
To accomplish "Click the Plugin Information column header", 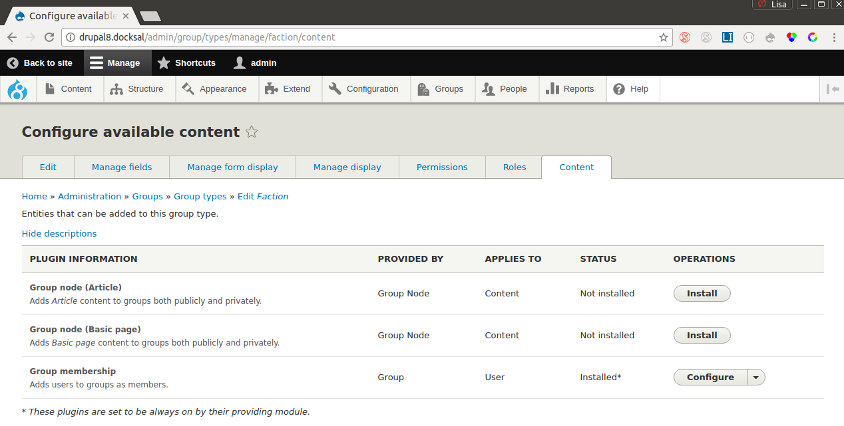I will 84,259.
